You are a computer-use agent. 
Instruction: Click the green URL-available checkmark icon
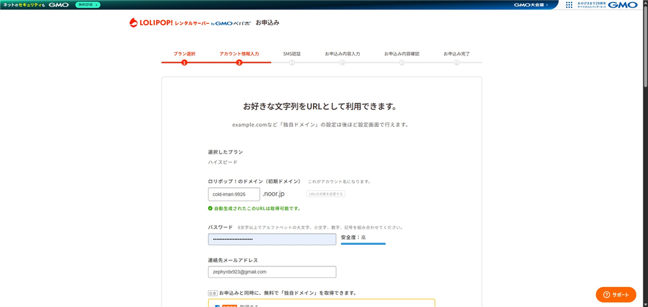(211, 209)
